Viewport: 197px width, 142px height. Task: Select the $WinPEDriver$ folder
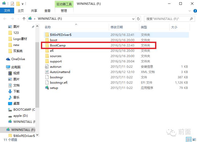click(116, 35)
